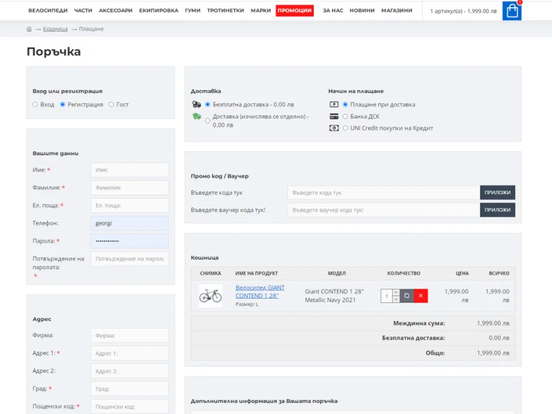Click the Име input field
Viewport: 552px width, 414px height.
coord(130,170)
